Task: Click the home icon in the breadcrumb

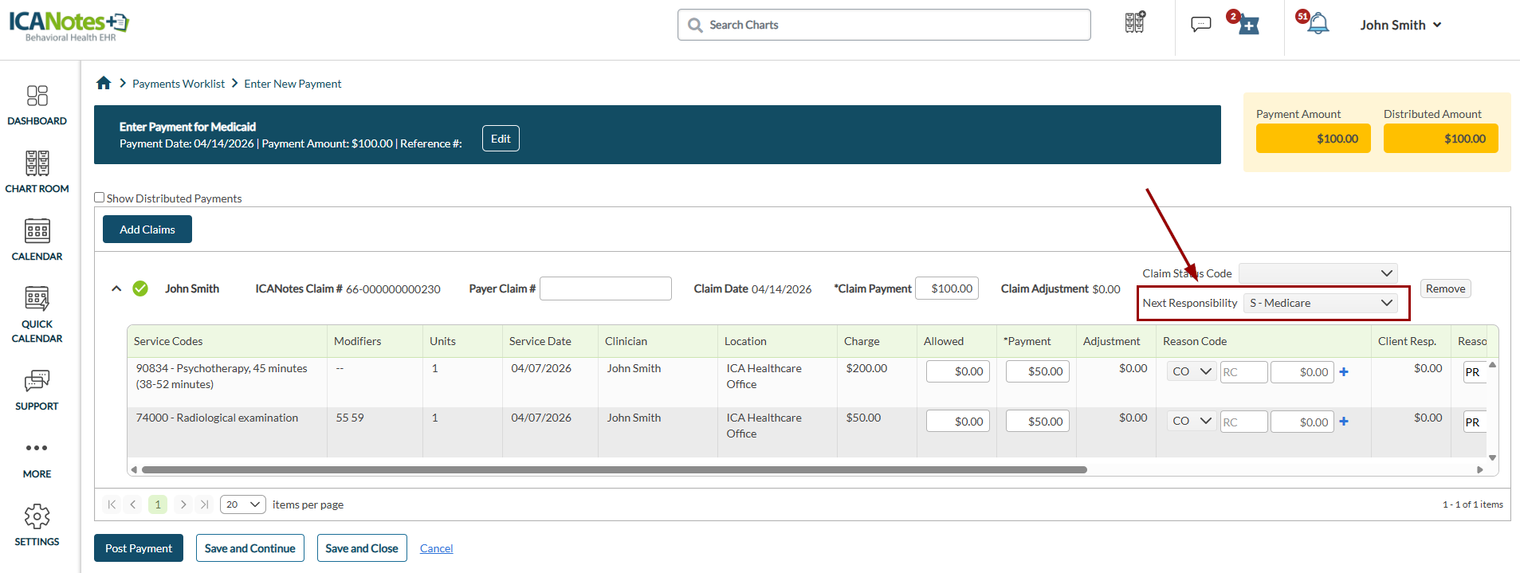Action: (x=104, y=83)
